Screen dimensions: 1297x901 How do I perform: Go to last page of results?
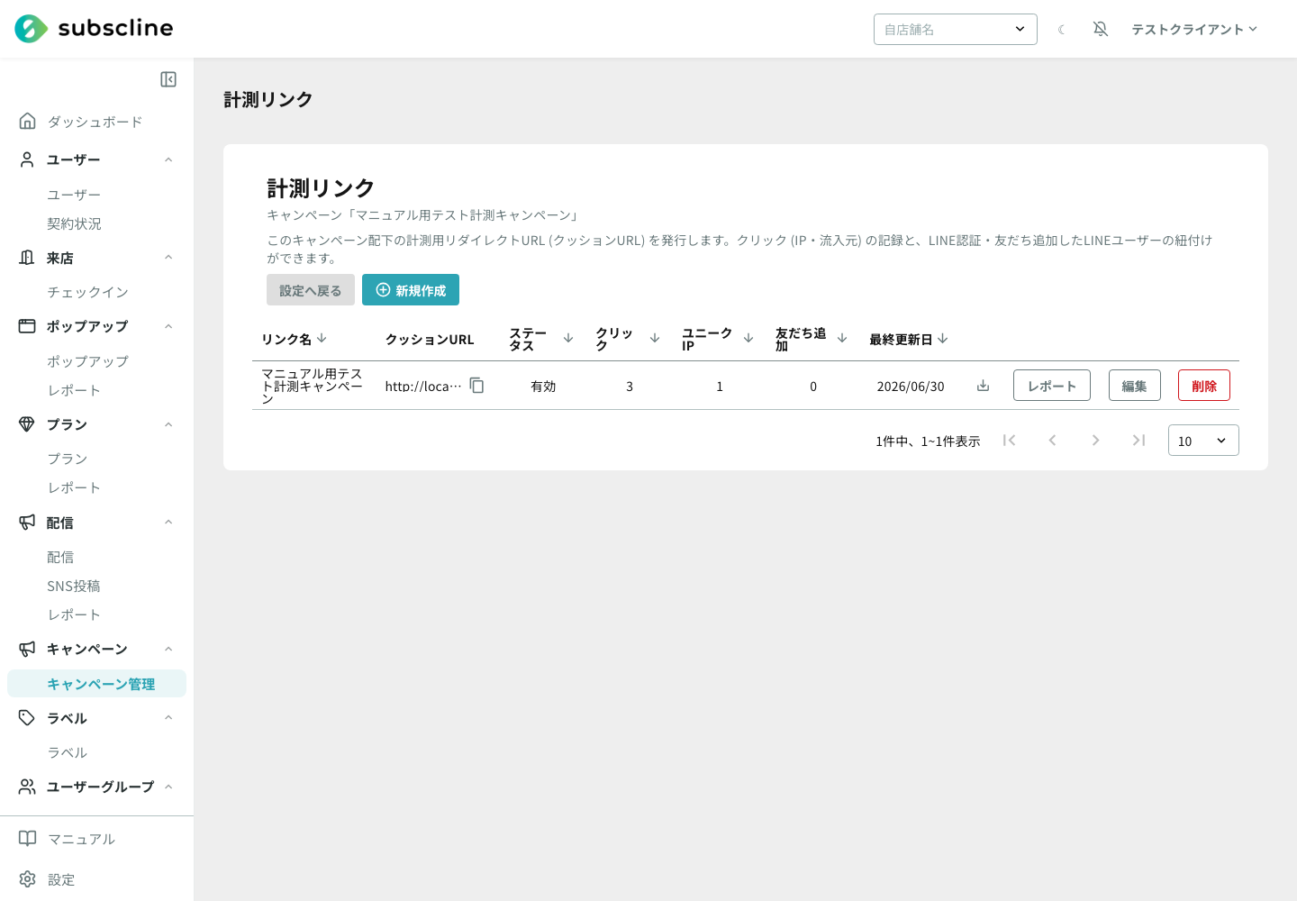[x=1138, y=440]
